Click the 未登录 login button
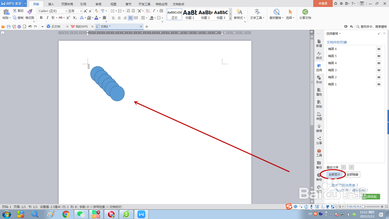This screenshot has width=389, height=219. coord(323,3)
